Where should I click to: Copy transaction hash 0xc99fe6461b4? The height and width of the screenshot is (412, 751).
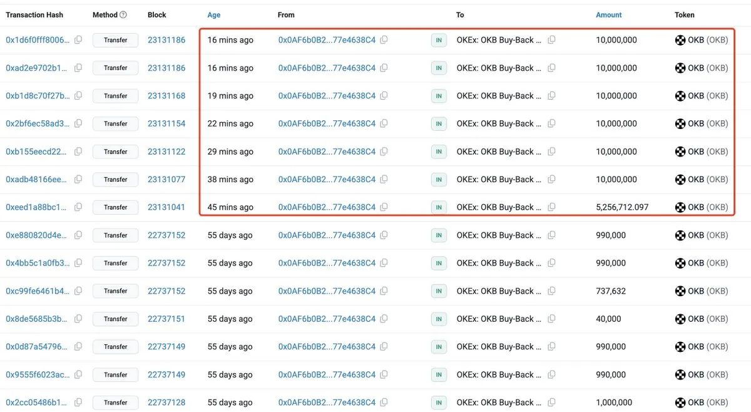click(78, 291)
